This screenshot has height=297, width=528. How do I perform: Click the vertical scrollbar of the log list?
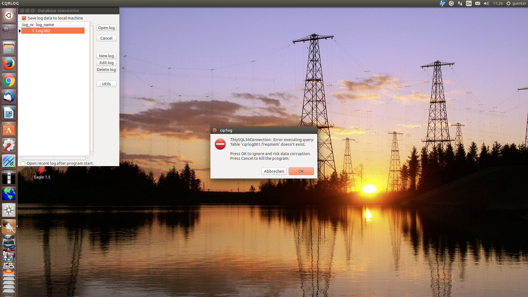coord(92,89)
